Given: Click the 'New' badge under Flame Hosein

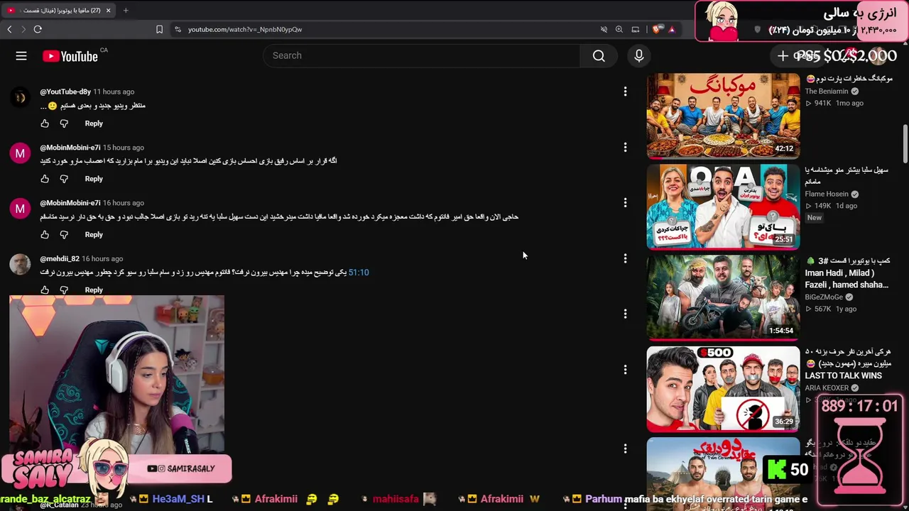Looking at the screenshot, I should click(815, 218).
